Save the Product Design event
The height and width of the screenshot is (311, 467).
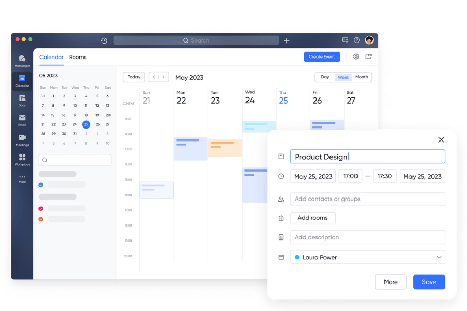[x=429, y=282]
